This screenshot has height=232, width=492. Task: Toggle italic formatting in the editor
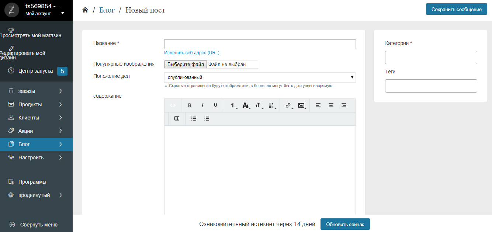[x=202, y=105]
